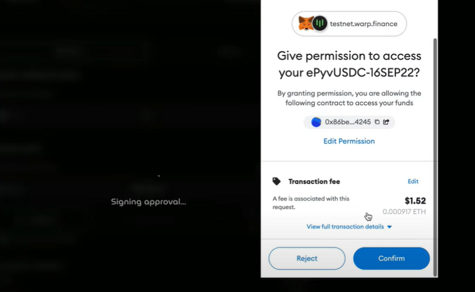Image resolution: width=475 pixels, height=292 pixels.
Task: Confirm the token approval
Action: coord(391,258)
